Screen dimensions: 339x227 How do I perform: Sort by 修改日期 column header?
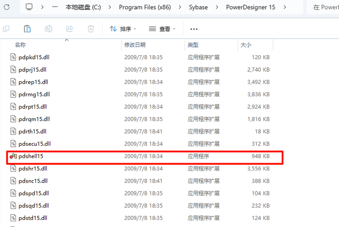coord(135,45)
